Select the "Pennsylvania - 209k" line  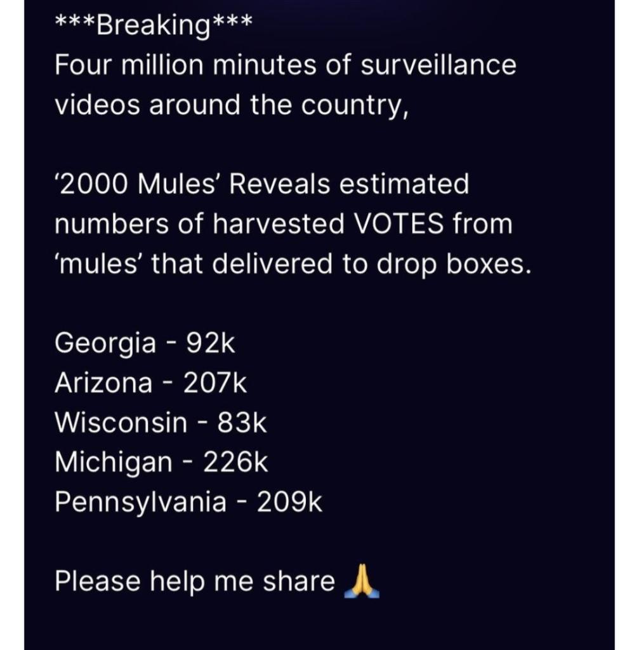(x=188, y=503)
